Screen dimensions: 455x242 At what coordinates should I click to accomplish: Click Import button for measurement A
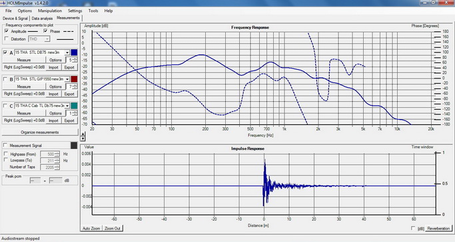click(53, 67)
